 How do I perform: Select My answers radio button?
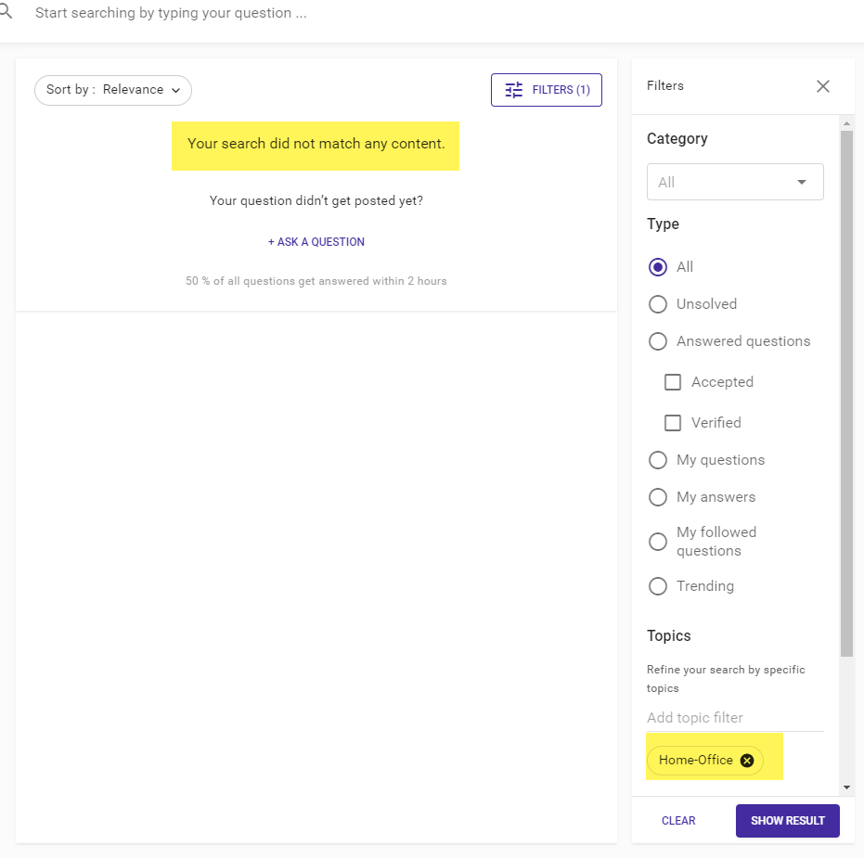tap(658, 497)
